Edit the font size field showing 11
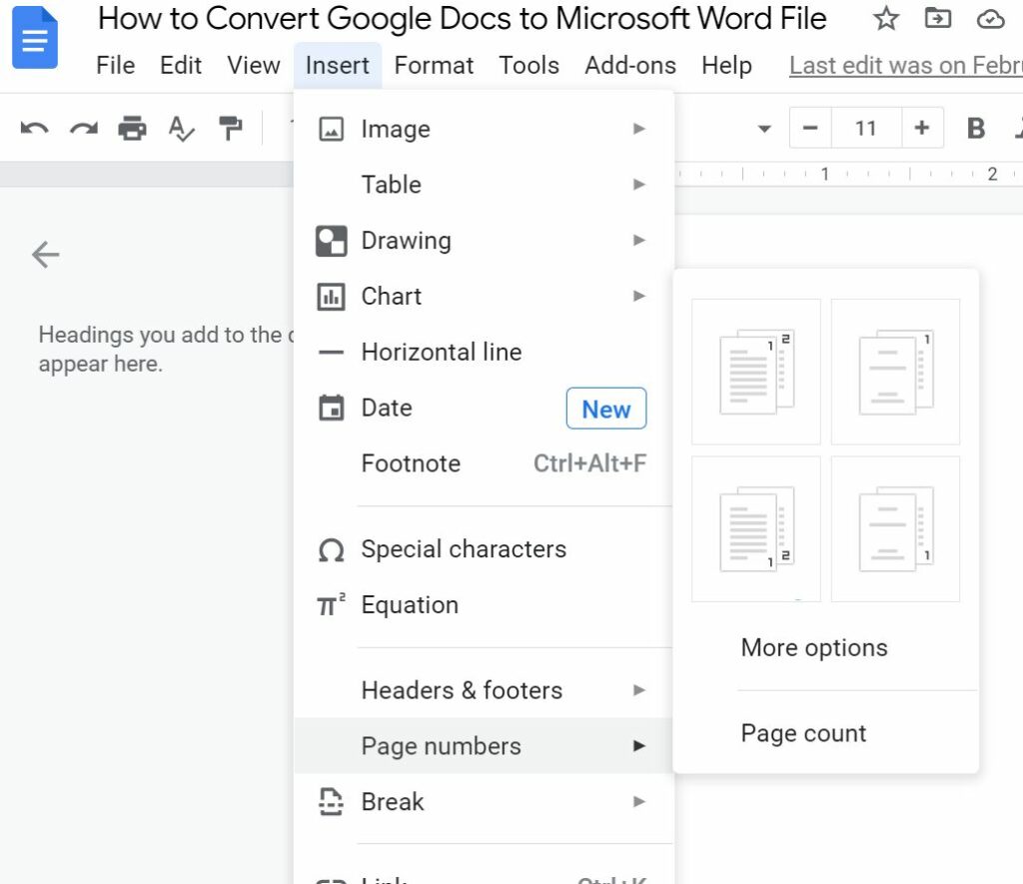 [x=866, y=128]
